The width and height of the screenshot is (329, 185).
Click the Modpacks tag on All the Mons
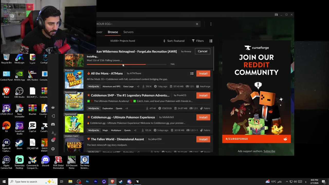(x=94, y=87)
